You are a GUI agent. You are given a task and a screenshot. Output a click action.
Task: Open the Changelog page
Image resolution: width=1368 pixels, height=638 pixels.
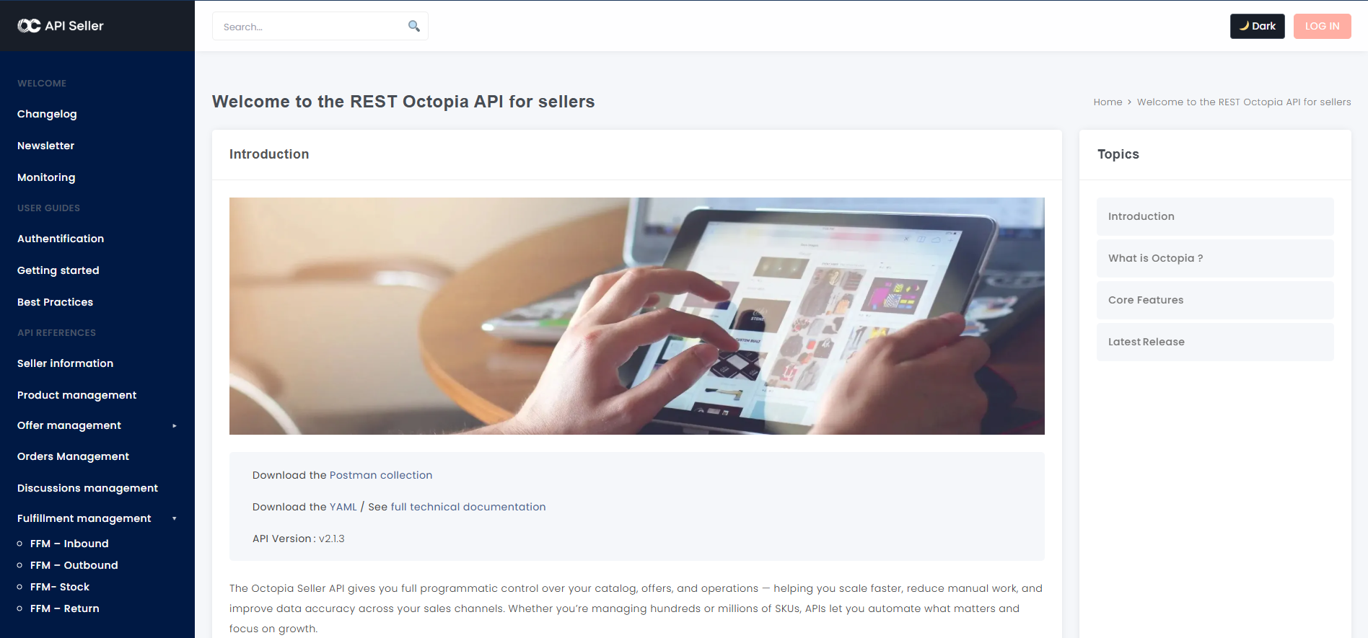pos(47,114)
